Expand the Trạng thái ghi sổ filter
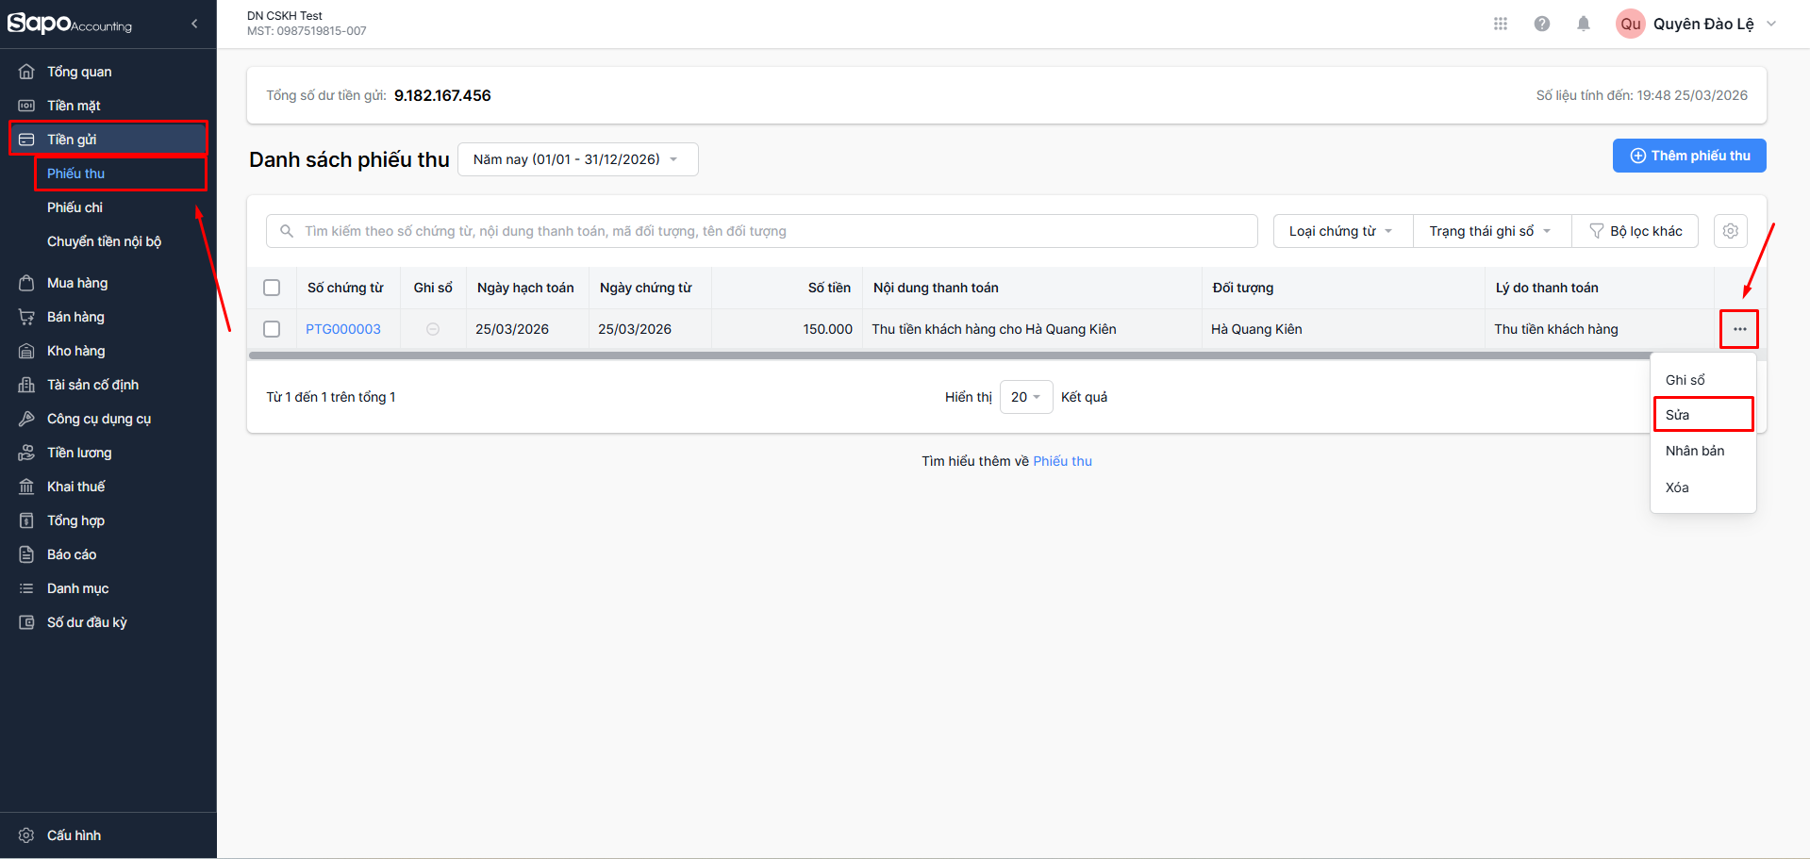This screenshot has width=1810, height=859. pos(1490,231)
